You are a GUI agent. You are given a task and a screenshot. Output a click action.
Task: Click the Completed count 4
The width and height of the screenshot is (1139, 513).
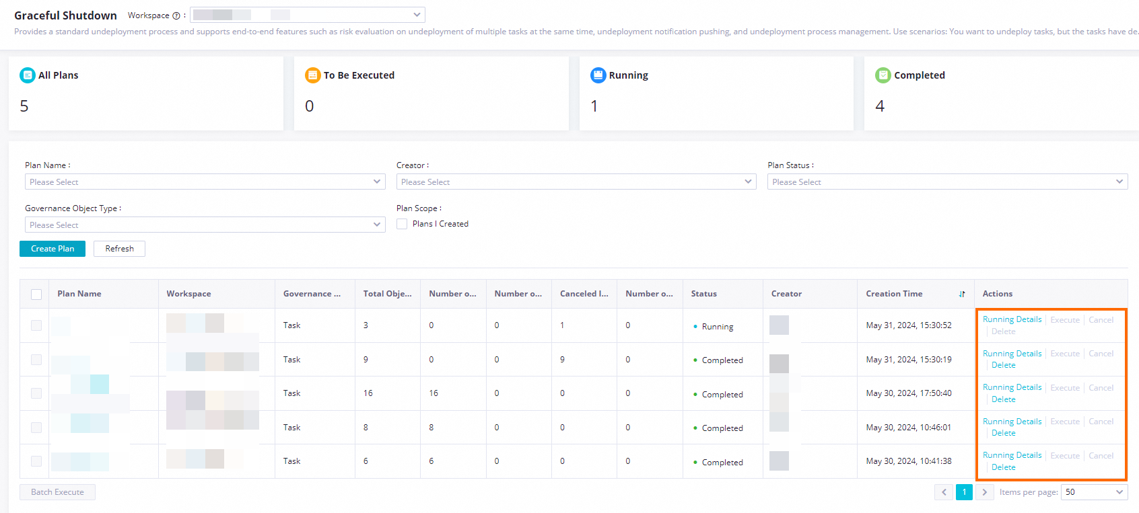click(x=880, y=106)
